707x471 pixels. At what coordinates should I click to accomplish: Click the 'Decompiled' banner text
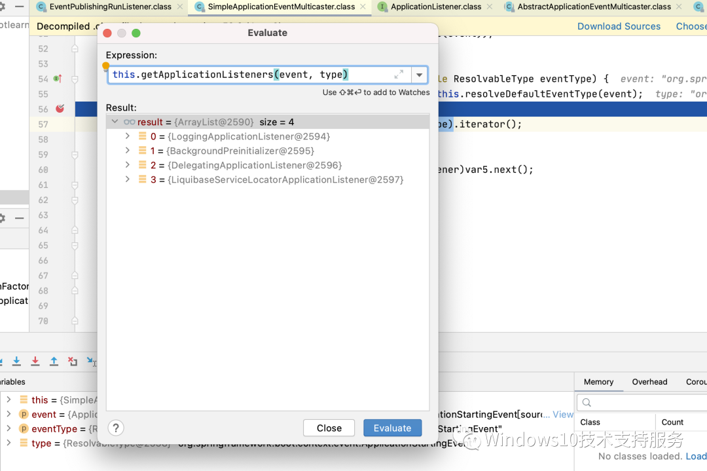tap(63, 26)
